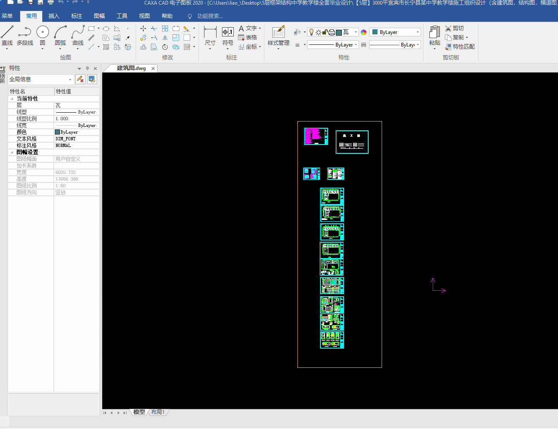The image size is (558, 429).
Task: Click the 文字 text tool
Action: (x=247, y=28)
